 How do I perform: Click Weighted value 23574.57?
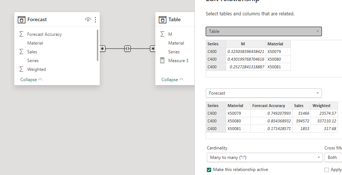[x=324, y=114]
